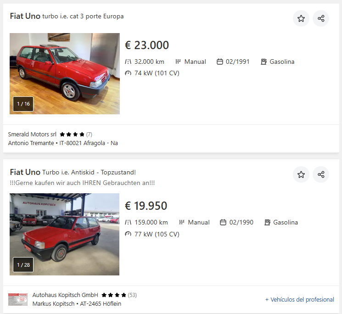The height and width of the screenshot is (314, 342).
Task: Expand Vehículos del profesional
Action: click(x=299, y=300)
